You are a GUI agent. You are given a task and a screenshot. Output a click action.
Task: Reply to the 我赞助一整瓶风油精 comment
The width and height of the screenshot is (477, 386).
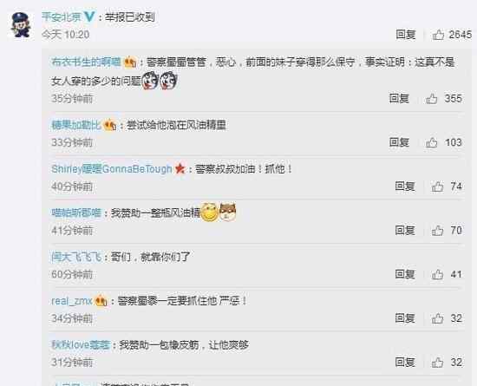(x=405, y=230)
